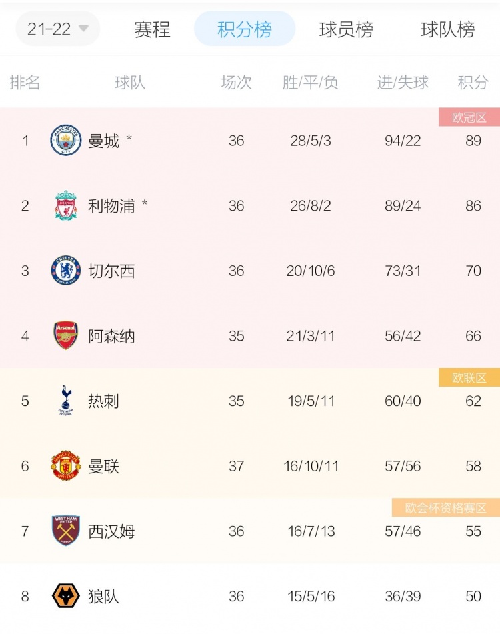Open the Manchester City club crest
Screen dimensions: 500x634
tap(66, 140)
